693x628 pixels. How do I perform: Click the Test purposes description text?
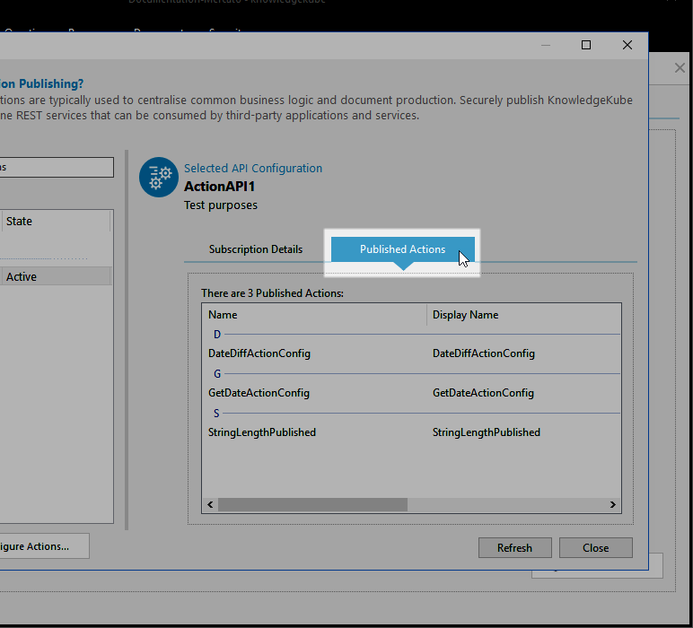221,205
